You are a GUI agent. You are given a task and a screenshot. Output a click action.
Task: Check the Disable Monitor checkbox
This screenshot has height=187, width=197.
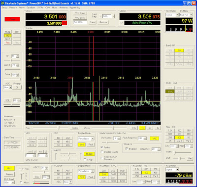coord(102,152)
